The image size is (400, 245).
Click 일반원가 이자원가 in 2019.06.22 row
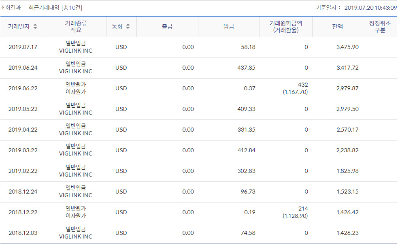point(76,88)
